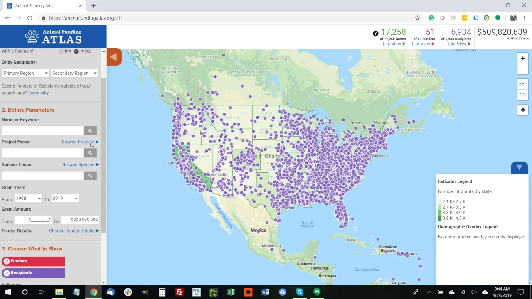Open the help question mark icon
532x299 pixels.
376,33
